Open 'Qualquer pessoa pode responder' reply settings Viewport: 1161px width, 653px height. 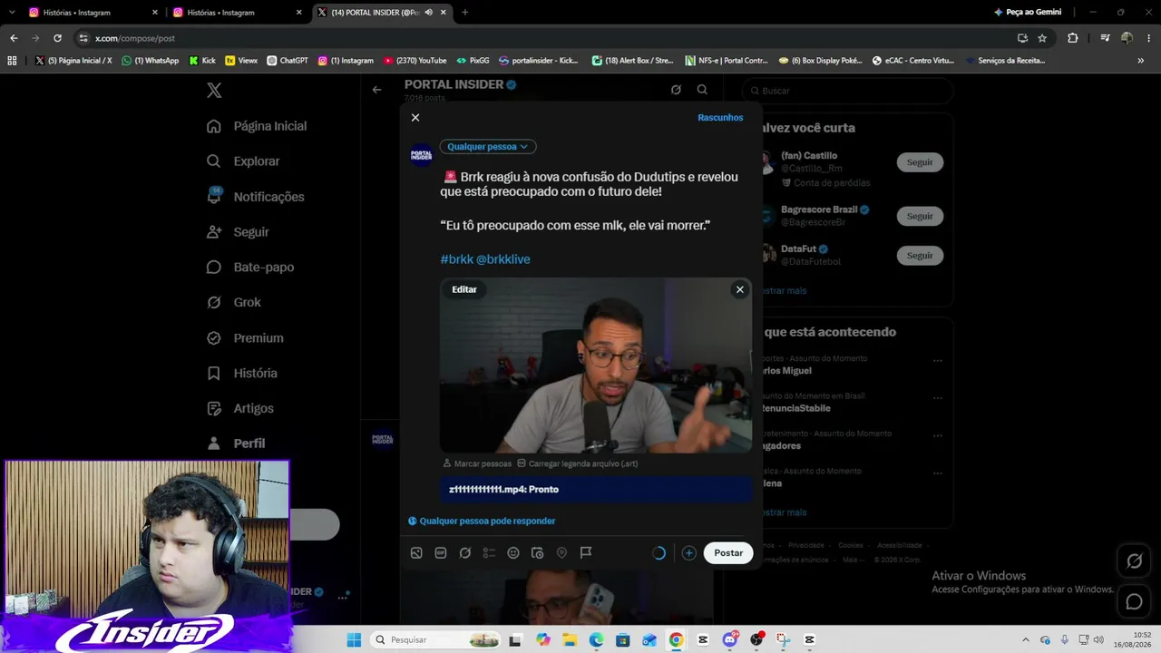[x=482, y=521]
